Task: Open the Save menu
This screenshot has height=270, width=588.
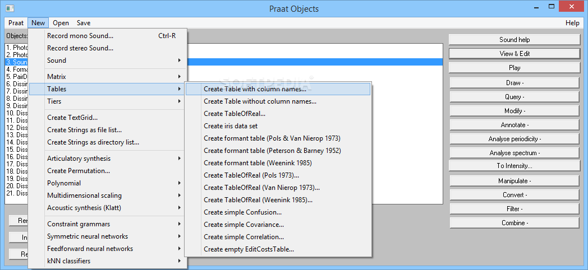Action: [x=84, y=23]
